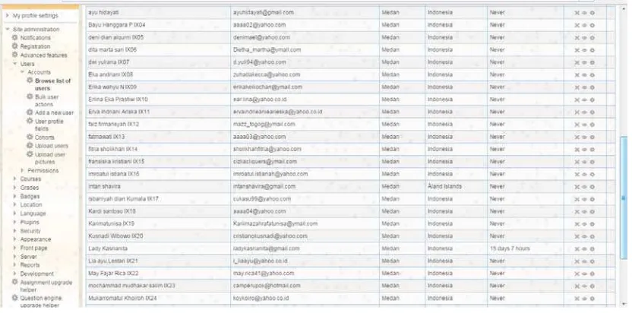Screen dimensions: 632x313
Task: Edit Karimatunisa IX19 via gear icon
Action: (x=592, y=224)
